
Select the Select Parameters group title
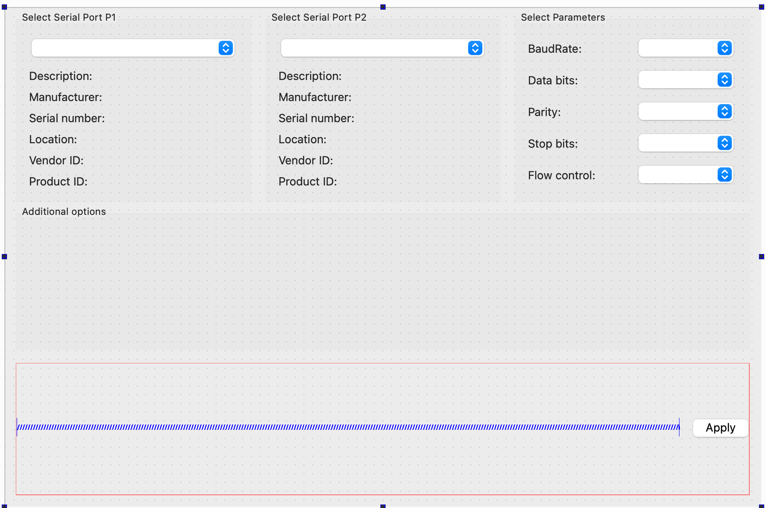click(563, 17)
